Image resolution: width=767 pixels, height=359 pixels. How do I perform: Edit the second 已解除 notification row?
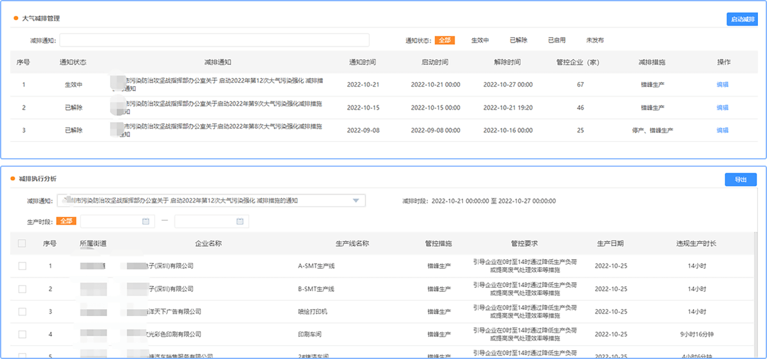(x=722, y=108)
